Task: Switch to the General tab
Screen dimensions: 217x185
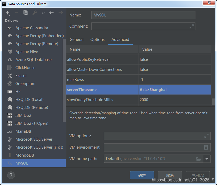Action: (x=77, y=40)
